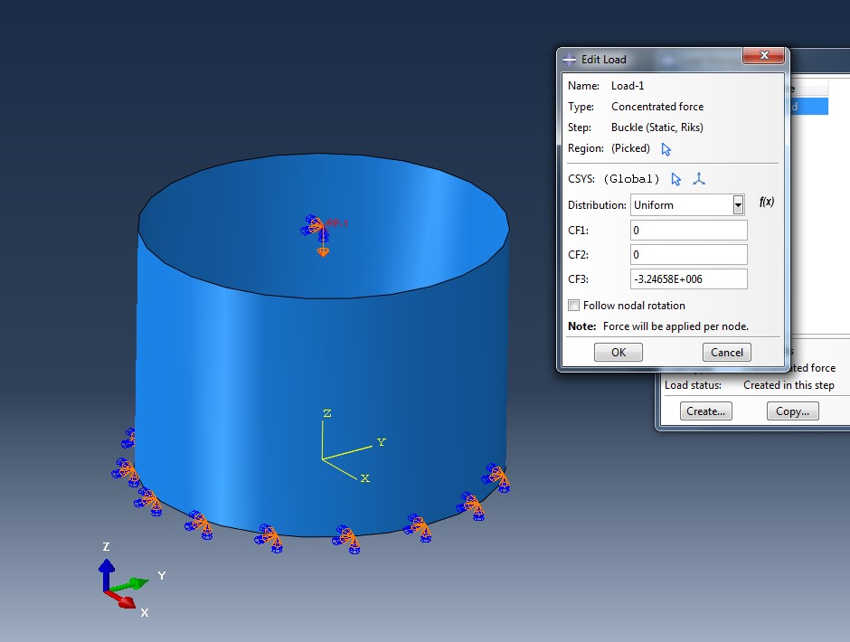Click the Region edit arrow icon
The image size is (850, 642).
[666, 149]
